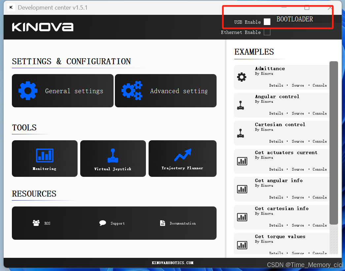The image size is (345, 271).
Task: Select the Get angular info title
Action: pyautogui.click(x=279, y=180)
